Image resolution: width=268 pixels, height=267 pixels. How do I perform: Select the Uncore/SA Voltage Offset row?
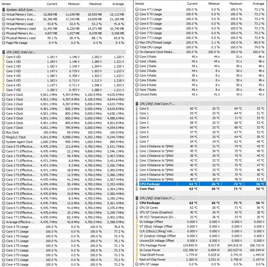200,241
